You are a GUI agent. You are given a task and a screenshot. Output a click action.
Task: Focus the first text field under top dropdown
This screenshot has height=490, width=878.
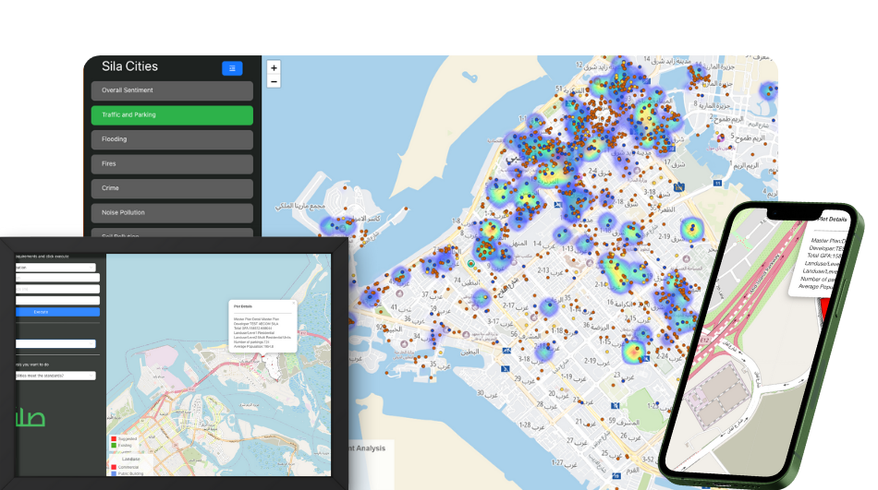pyautogui.click(x=57, y=278)
